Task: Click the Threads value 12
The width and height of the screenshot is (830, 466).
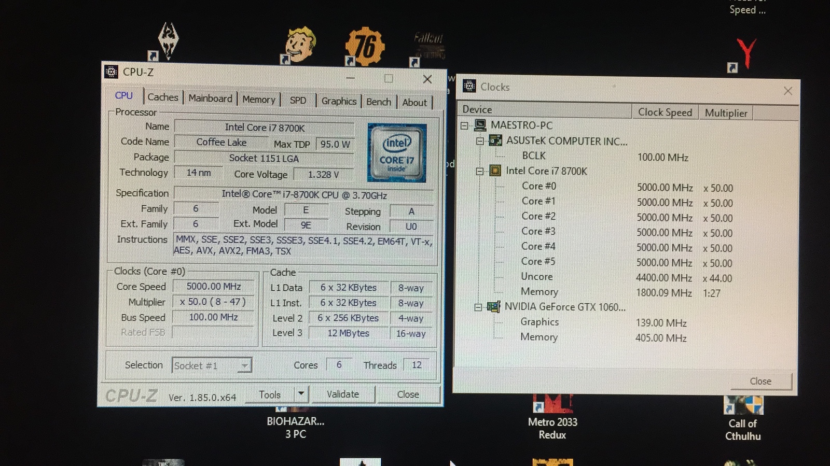Action: tap(417, 365)
